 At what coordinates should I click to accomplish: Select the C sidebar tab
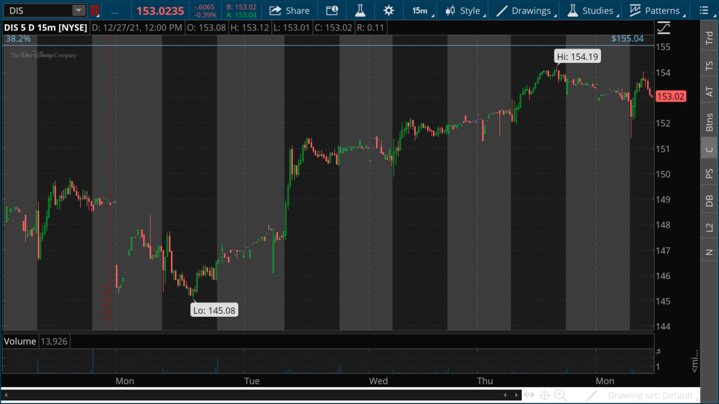coord(709,149)
